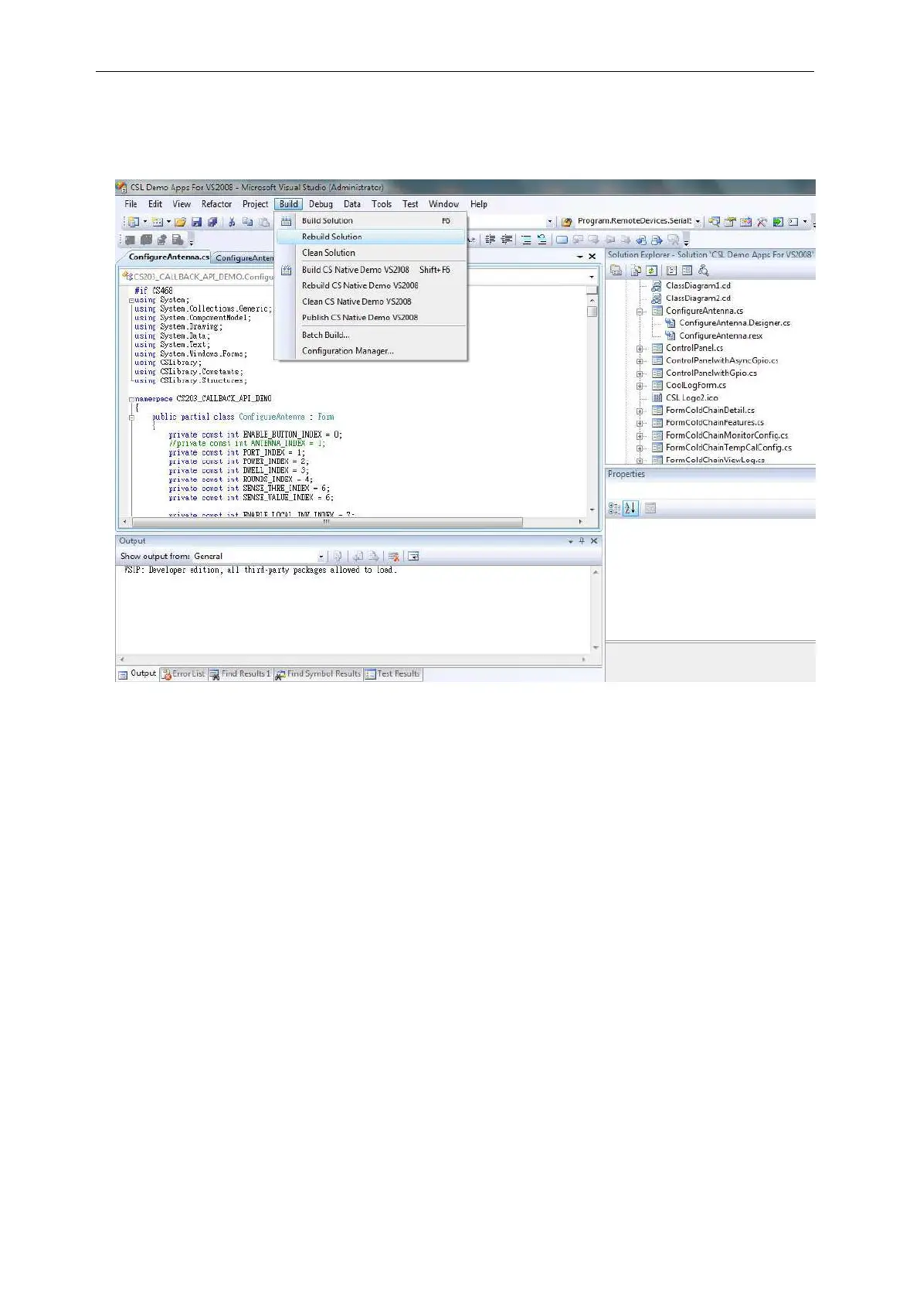Collapse the namespace CS203_CALLBACK_API_DEMO code block
The height and width of the screenshot is (1302, 920).
(x=132, y=399)
